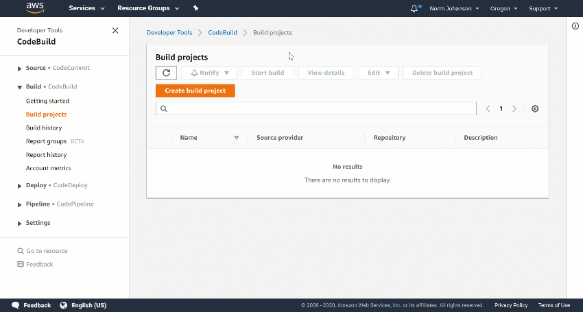Open Privacy Policy link

coord(511,305)
